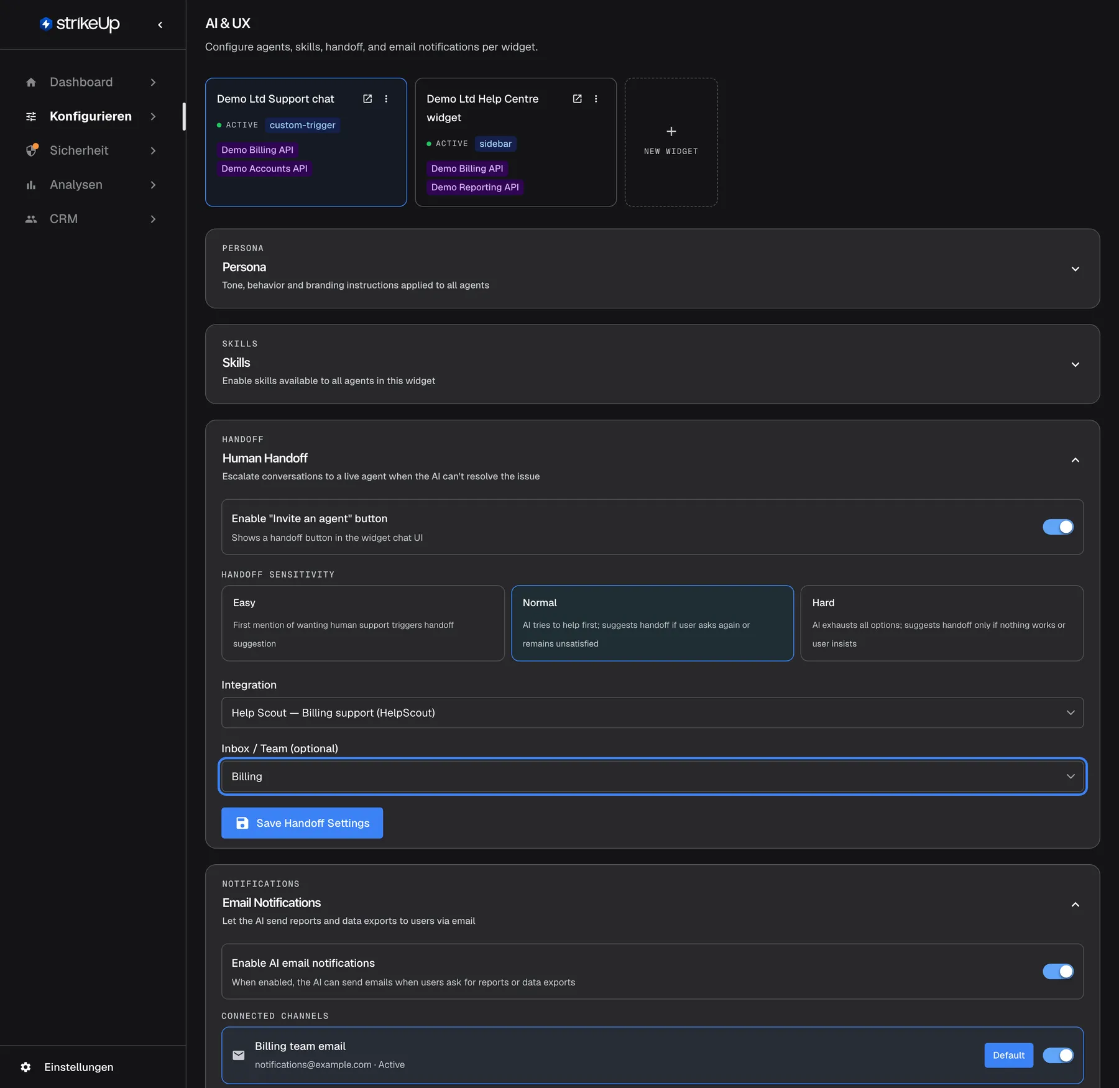Image resolution: width=1119 pixels, height=1088 pixels.
Task: Click the HANDOFF SENSITIVITY label
Action: pyautogui.click(x=278, y=574)
